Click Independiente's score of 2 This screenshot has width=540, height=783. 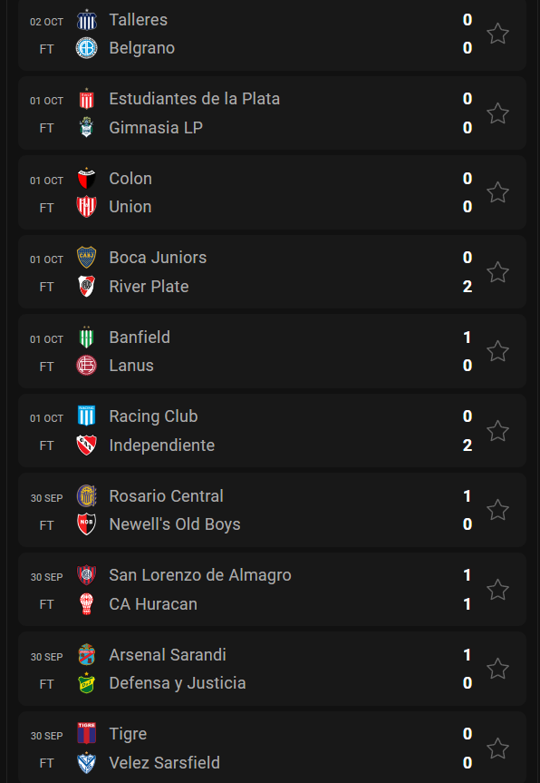click(x=468, y=445)
